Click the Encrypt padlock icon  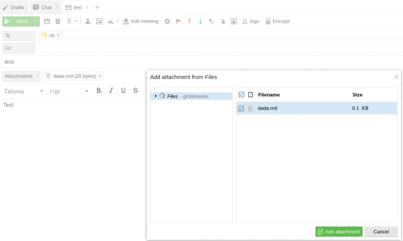coord(277,22)
